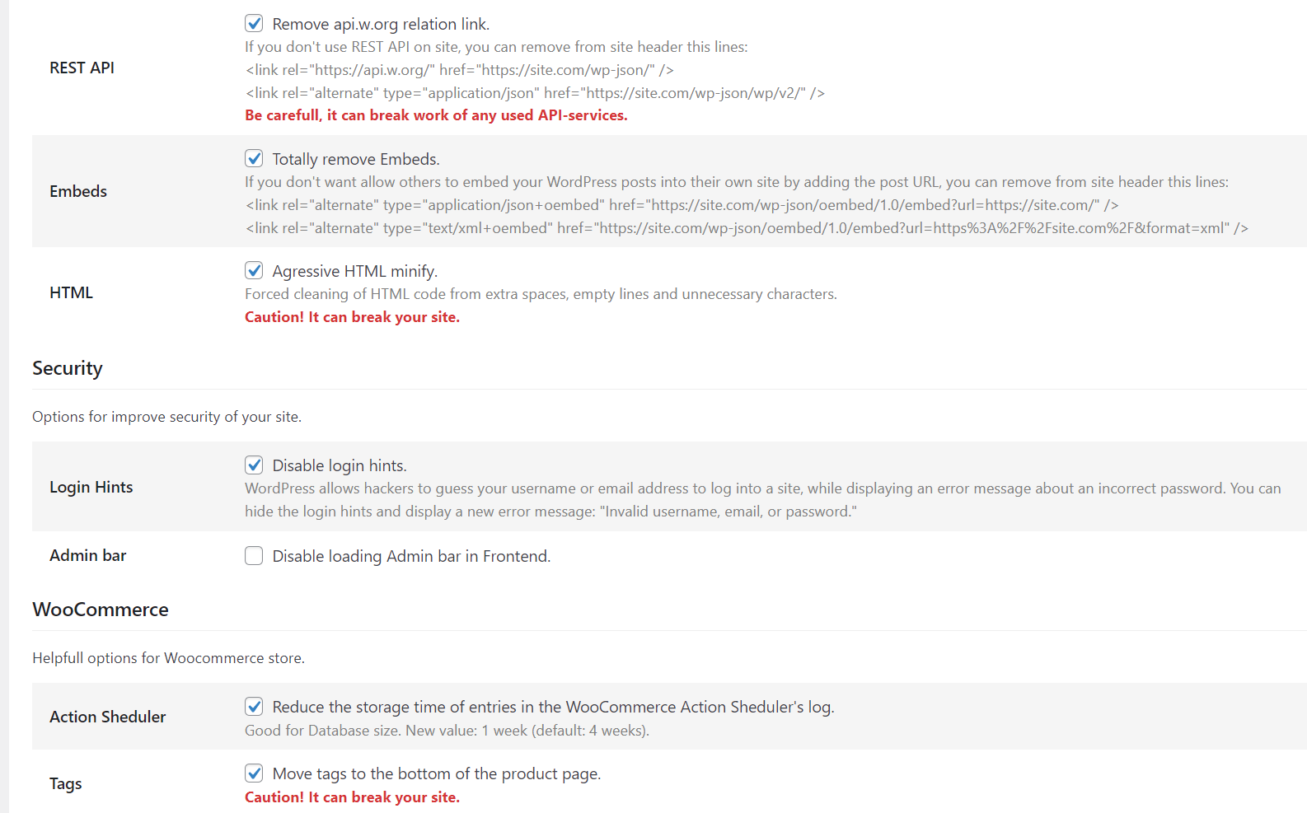Untick the Totally remove Embeds checkbox
This screenshot has height=813, width=1307.
tap(254, 158)
